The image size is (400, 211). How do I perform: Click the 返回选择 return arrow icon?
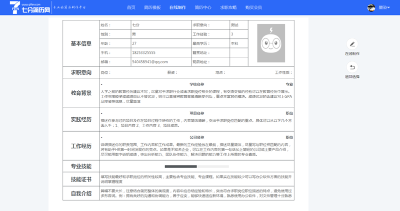[x=352, y=67]
